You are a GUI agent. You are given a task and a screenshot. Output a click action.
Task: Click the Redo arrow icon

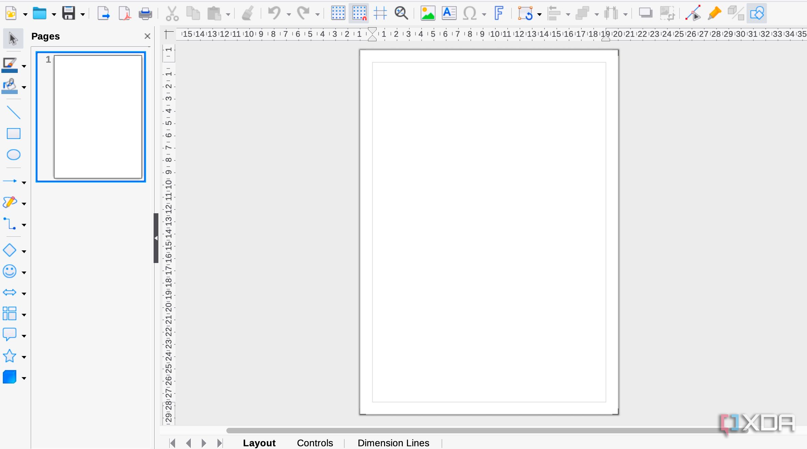[x=303, y=13]
